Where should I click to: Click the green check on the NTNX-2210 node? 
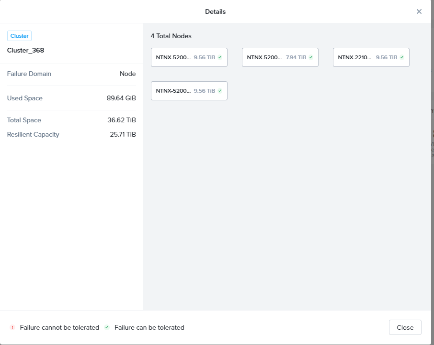point(402,57)
